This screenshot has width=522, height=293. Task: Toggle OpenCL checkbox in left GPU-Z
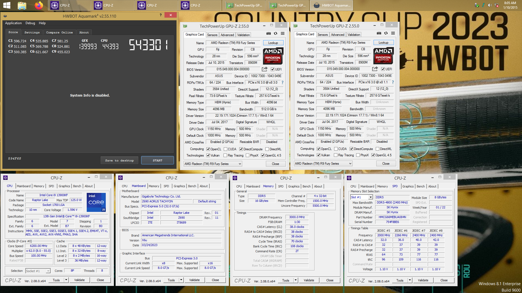pos(208,149)
